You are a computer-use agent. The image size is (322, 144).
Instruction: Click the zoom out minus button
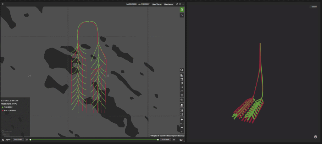pyautogui.click(x=182, y=127)
